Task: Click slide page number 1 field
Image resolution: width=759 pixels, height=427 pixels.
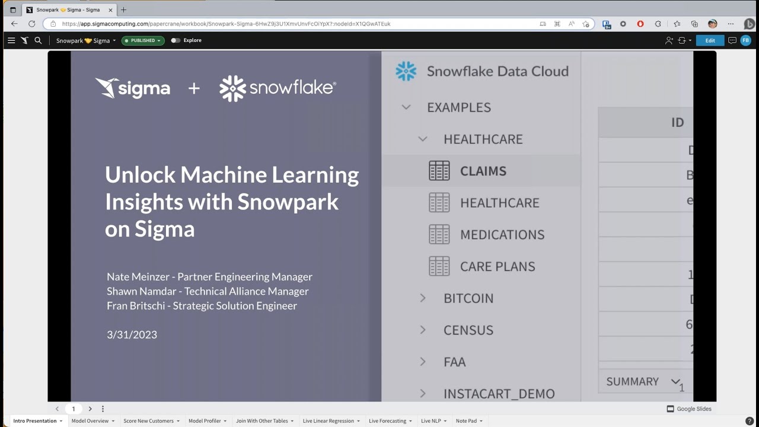Action: coord(74,409)
